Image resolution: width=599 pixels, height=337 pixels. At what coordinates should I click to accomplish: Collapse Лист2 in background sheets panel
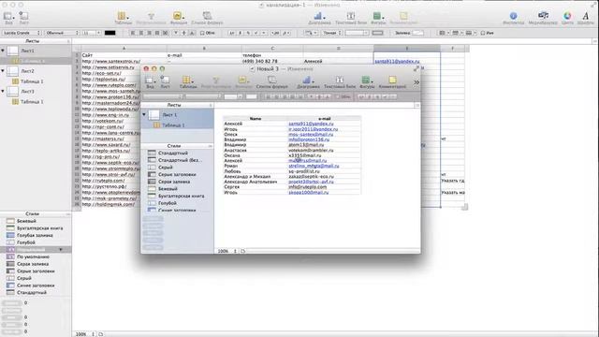3,71
